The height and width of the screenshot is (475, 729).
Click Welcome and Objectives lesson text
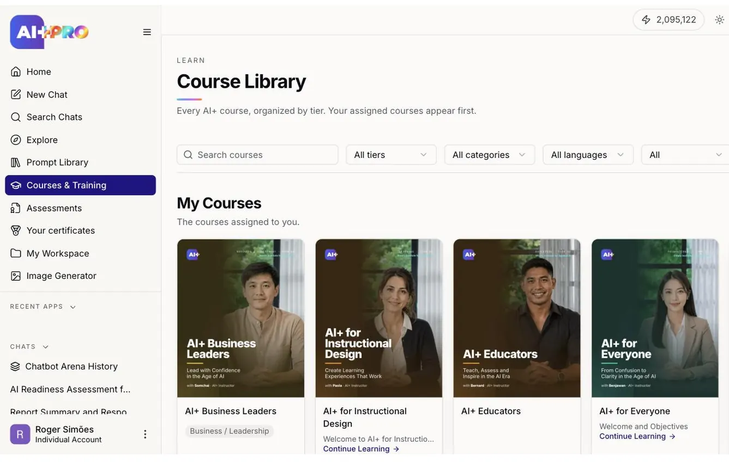pos(643,427)
